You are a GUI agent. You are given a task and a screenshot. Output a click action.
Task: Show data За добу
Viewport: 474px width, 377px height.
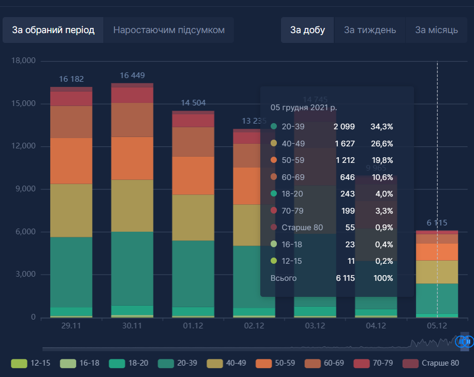point(307,30)
